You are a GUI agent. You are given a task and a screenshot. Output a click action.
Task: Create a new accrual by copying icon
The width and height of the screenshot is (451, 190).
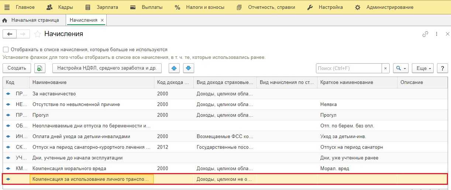coord(40,68)
